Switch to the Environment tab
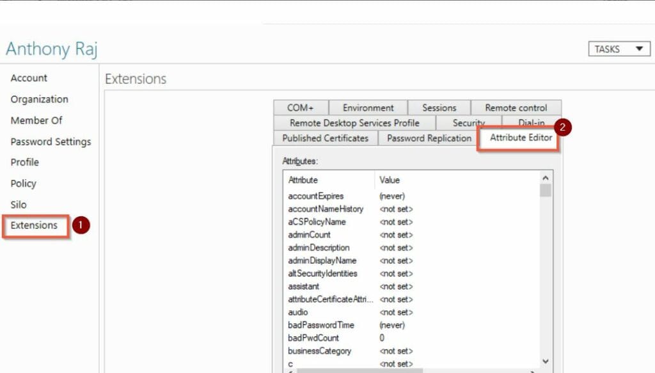The height and width of the screenshot is (373, 655). 368,107
